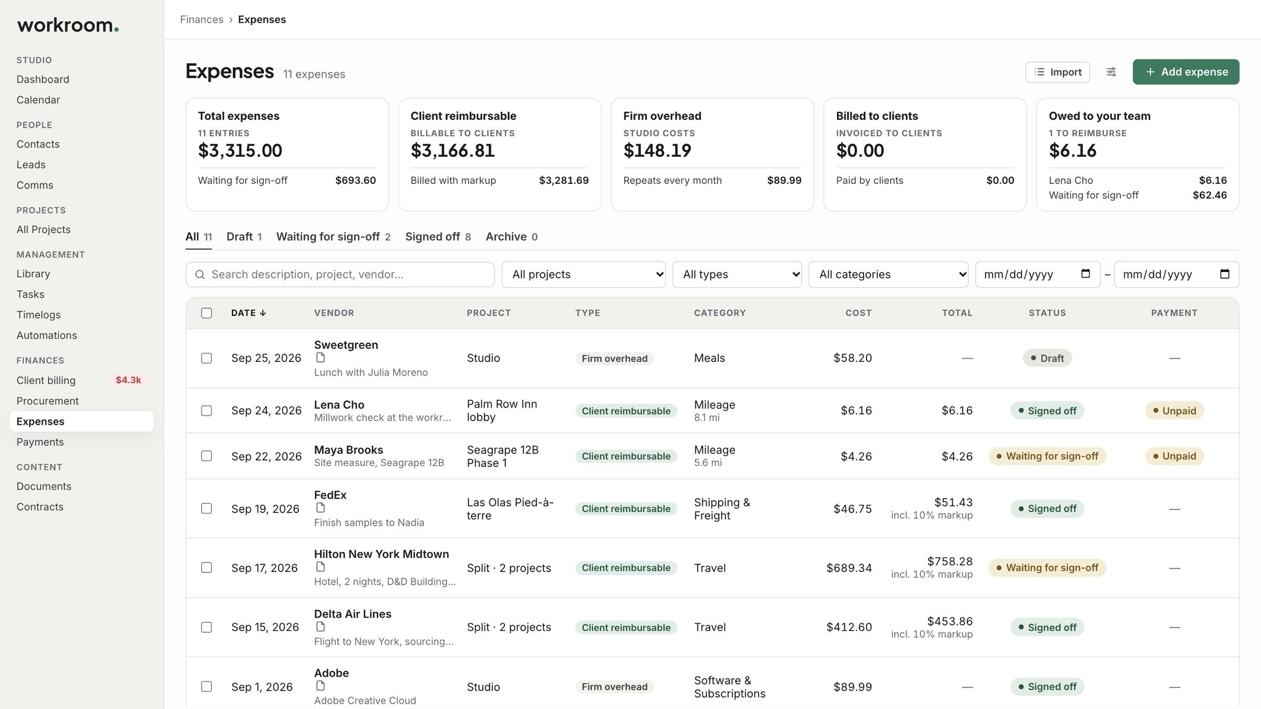Screen dimensions: 1261x709
Task: Check the Sweetgreen expense row checkbox
Action: tap(206, 358)
